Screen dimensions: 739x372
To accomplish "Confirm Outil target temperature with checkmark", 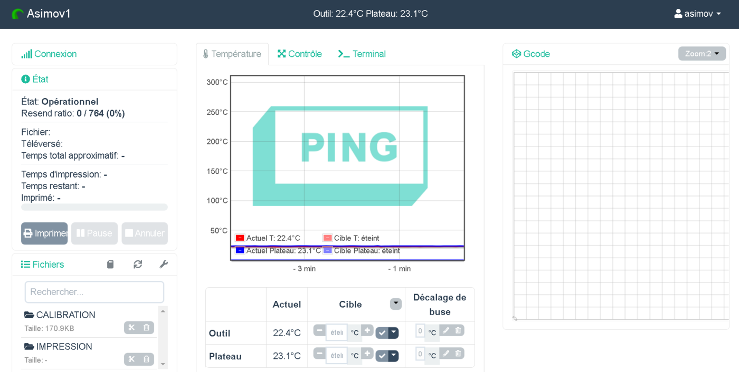I will 382,333.
